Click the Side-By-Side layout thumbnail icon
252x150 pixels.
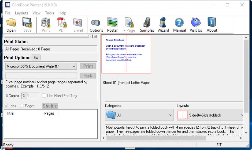point(183,115)
